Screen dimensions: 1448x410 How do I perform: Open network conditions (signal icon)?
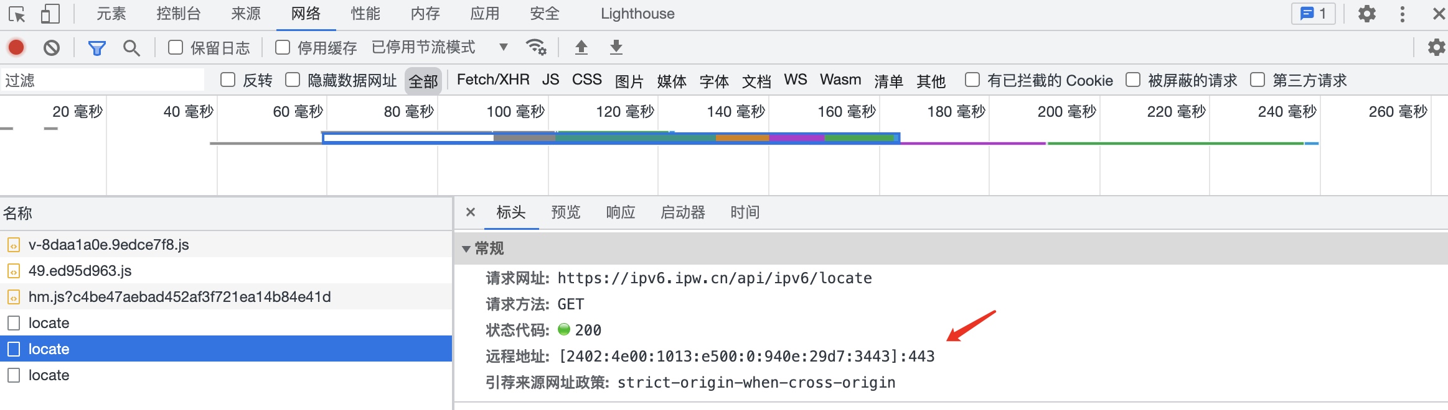(x=537, y=47)
